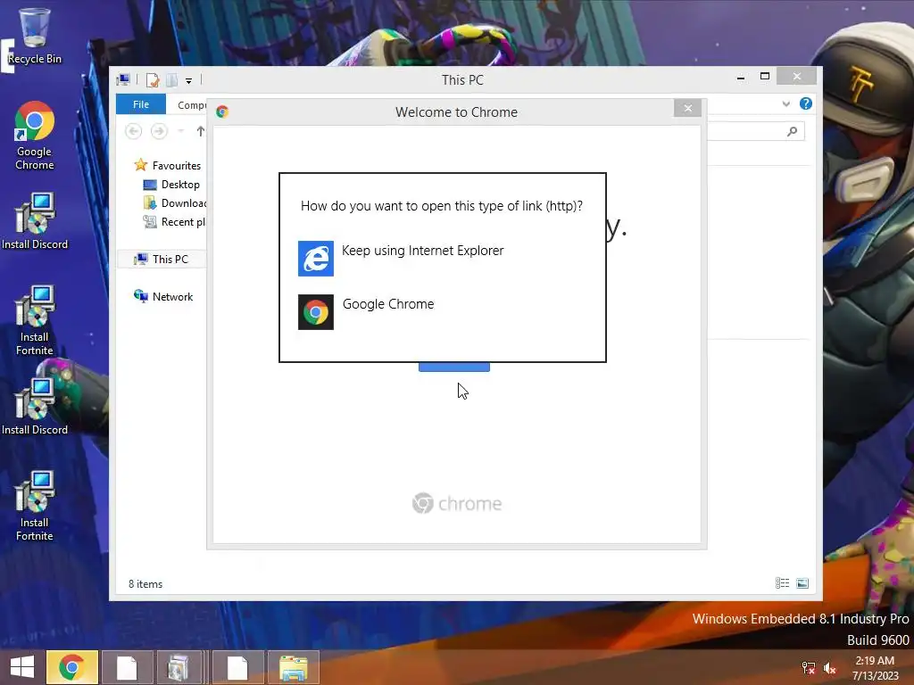Minimize the This PC window

740,77
